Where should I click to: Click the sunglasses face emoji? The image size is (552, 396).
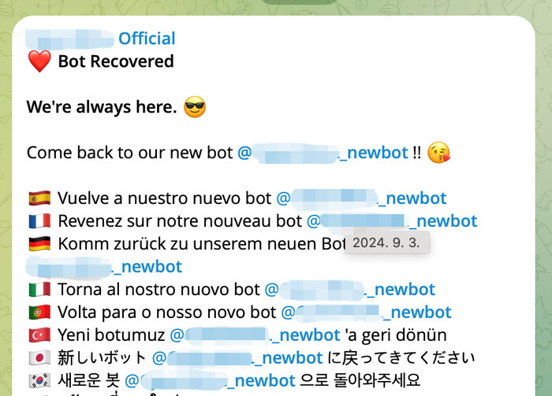pos(195,107)
